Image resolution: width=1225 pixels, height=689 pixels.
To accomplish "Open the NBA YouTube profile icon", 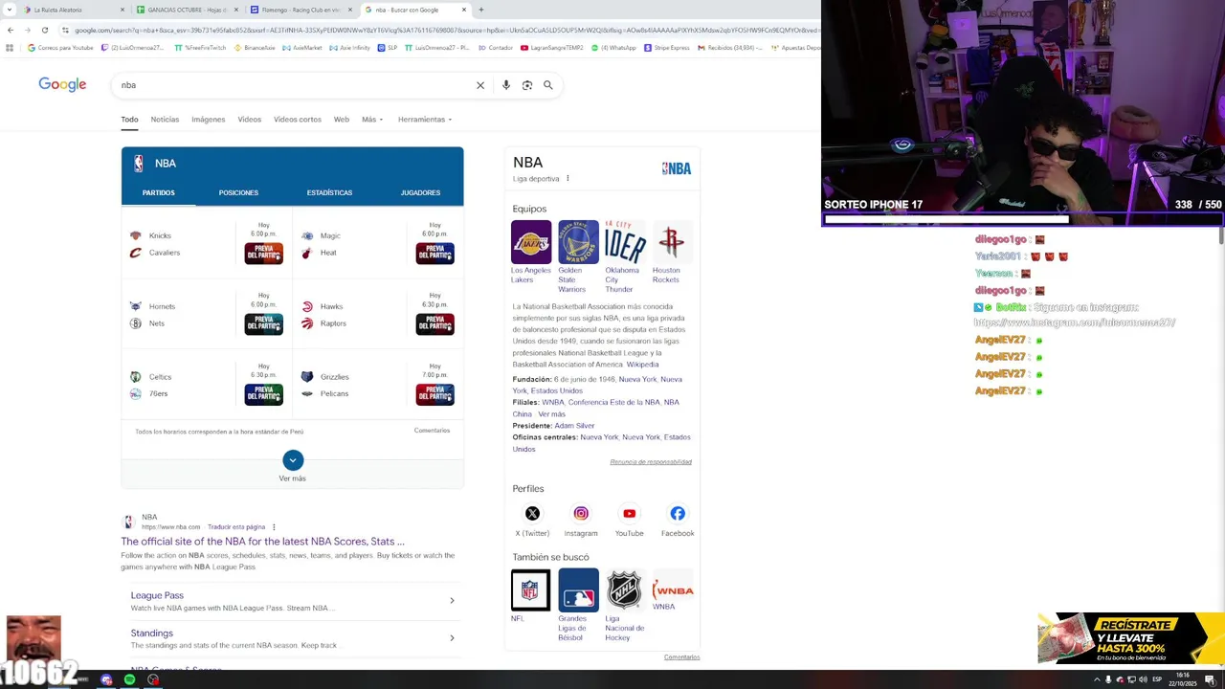I will (629, 514).
